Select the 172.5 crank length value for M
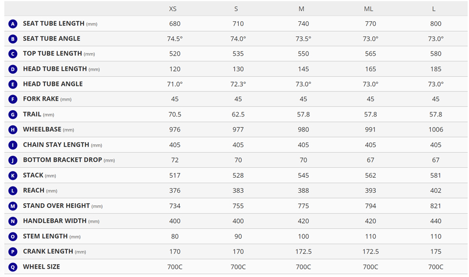The width and height of the screenshot is (469, 277). coord(303,252)
